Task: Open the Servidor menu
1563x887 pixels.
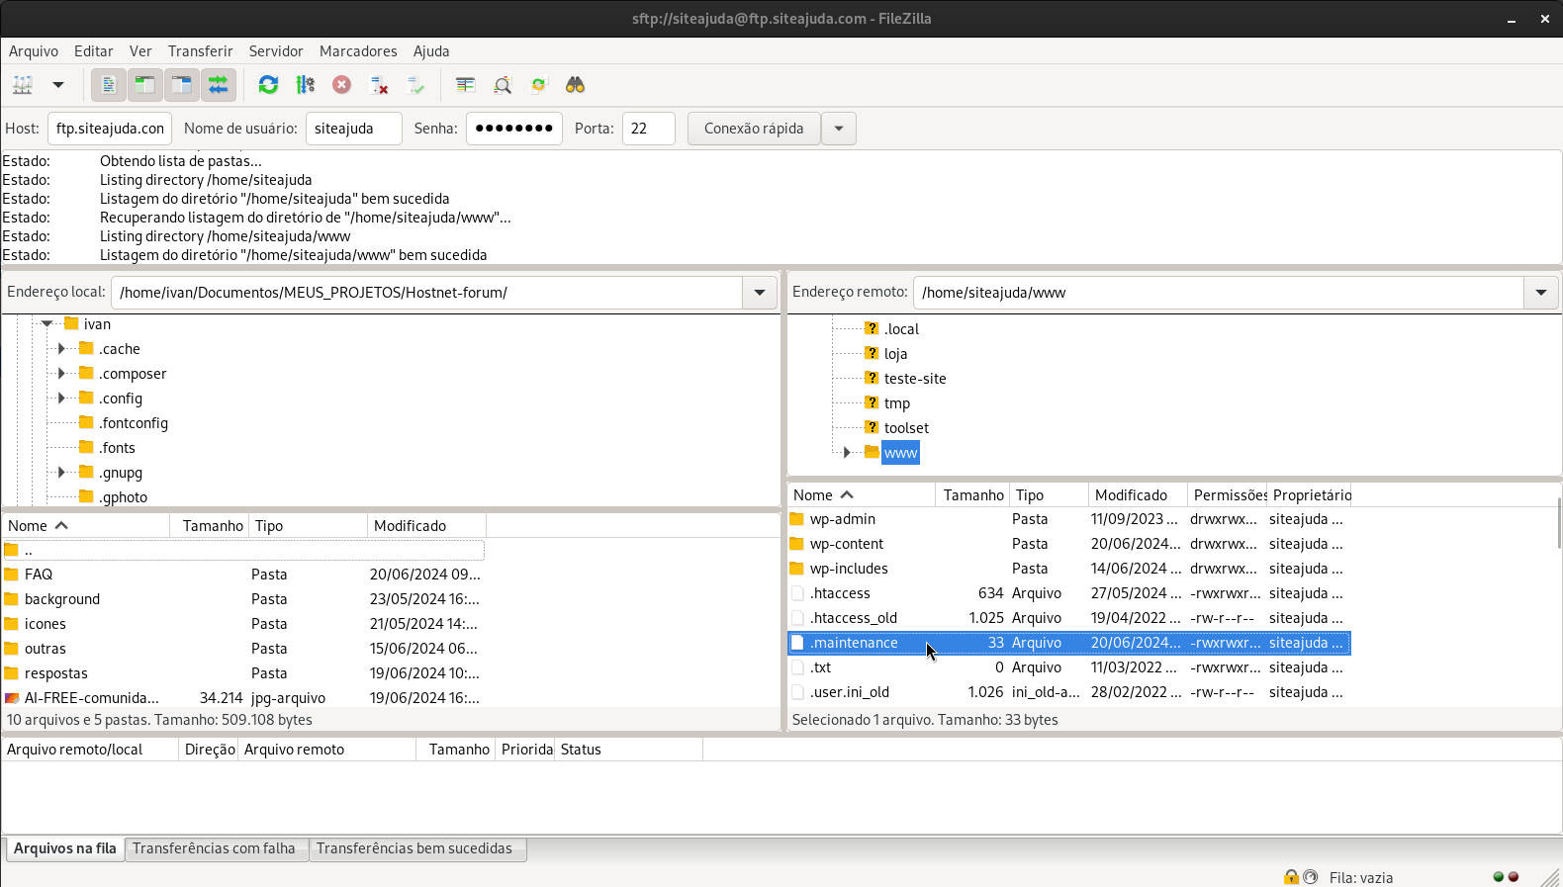Action: (276, 51)
